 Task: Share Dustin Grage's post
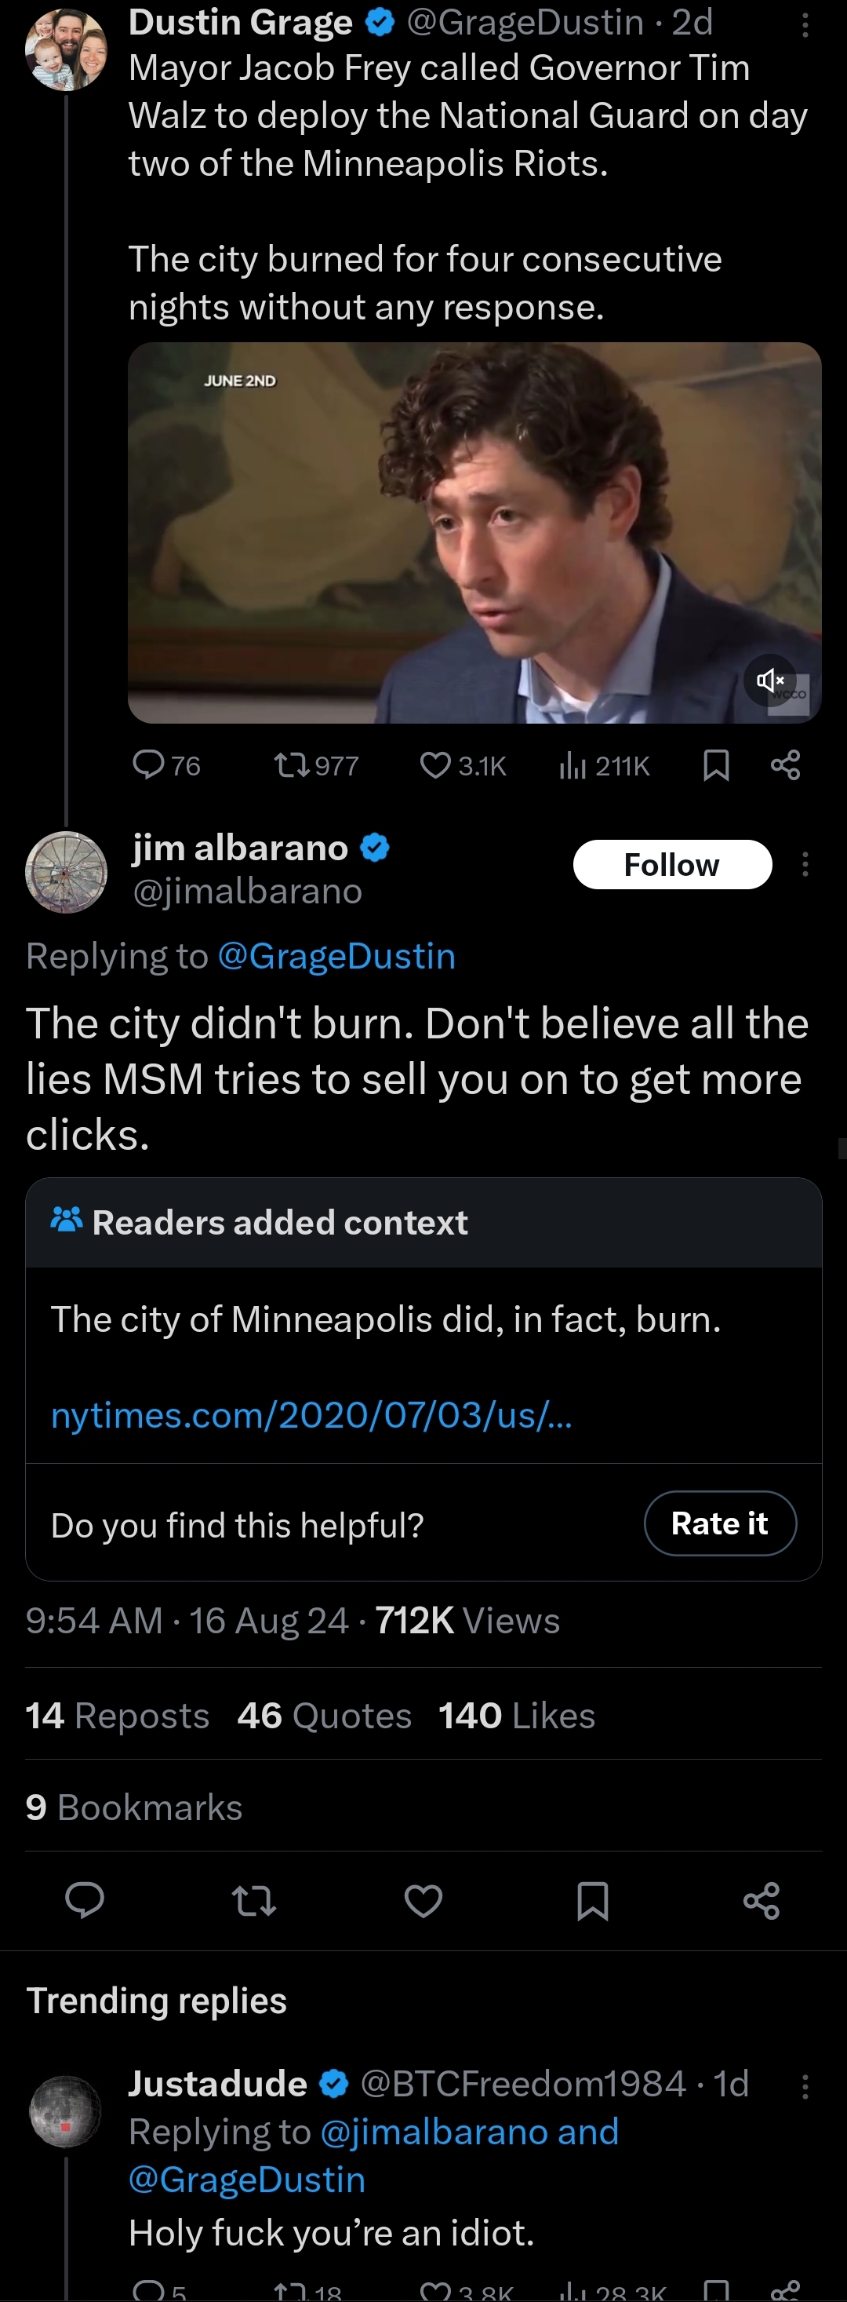point(784,765)
